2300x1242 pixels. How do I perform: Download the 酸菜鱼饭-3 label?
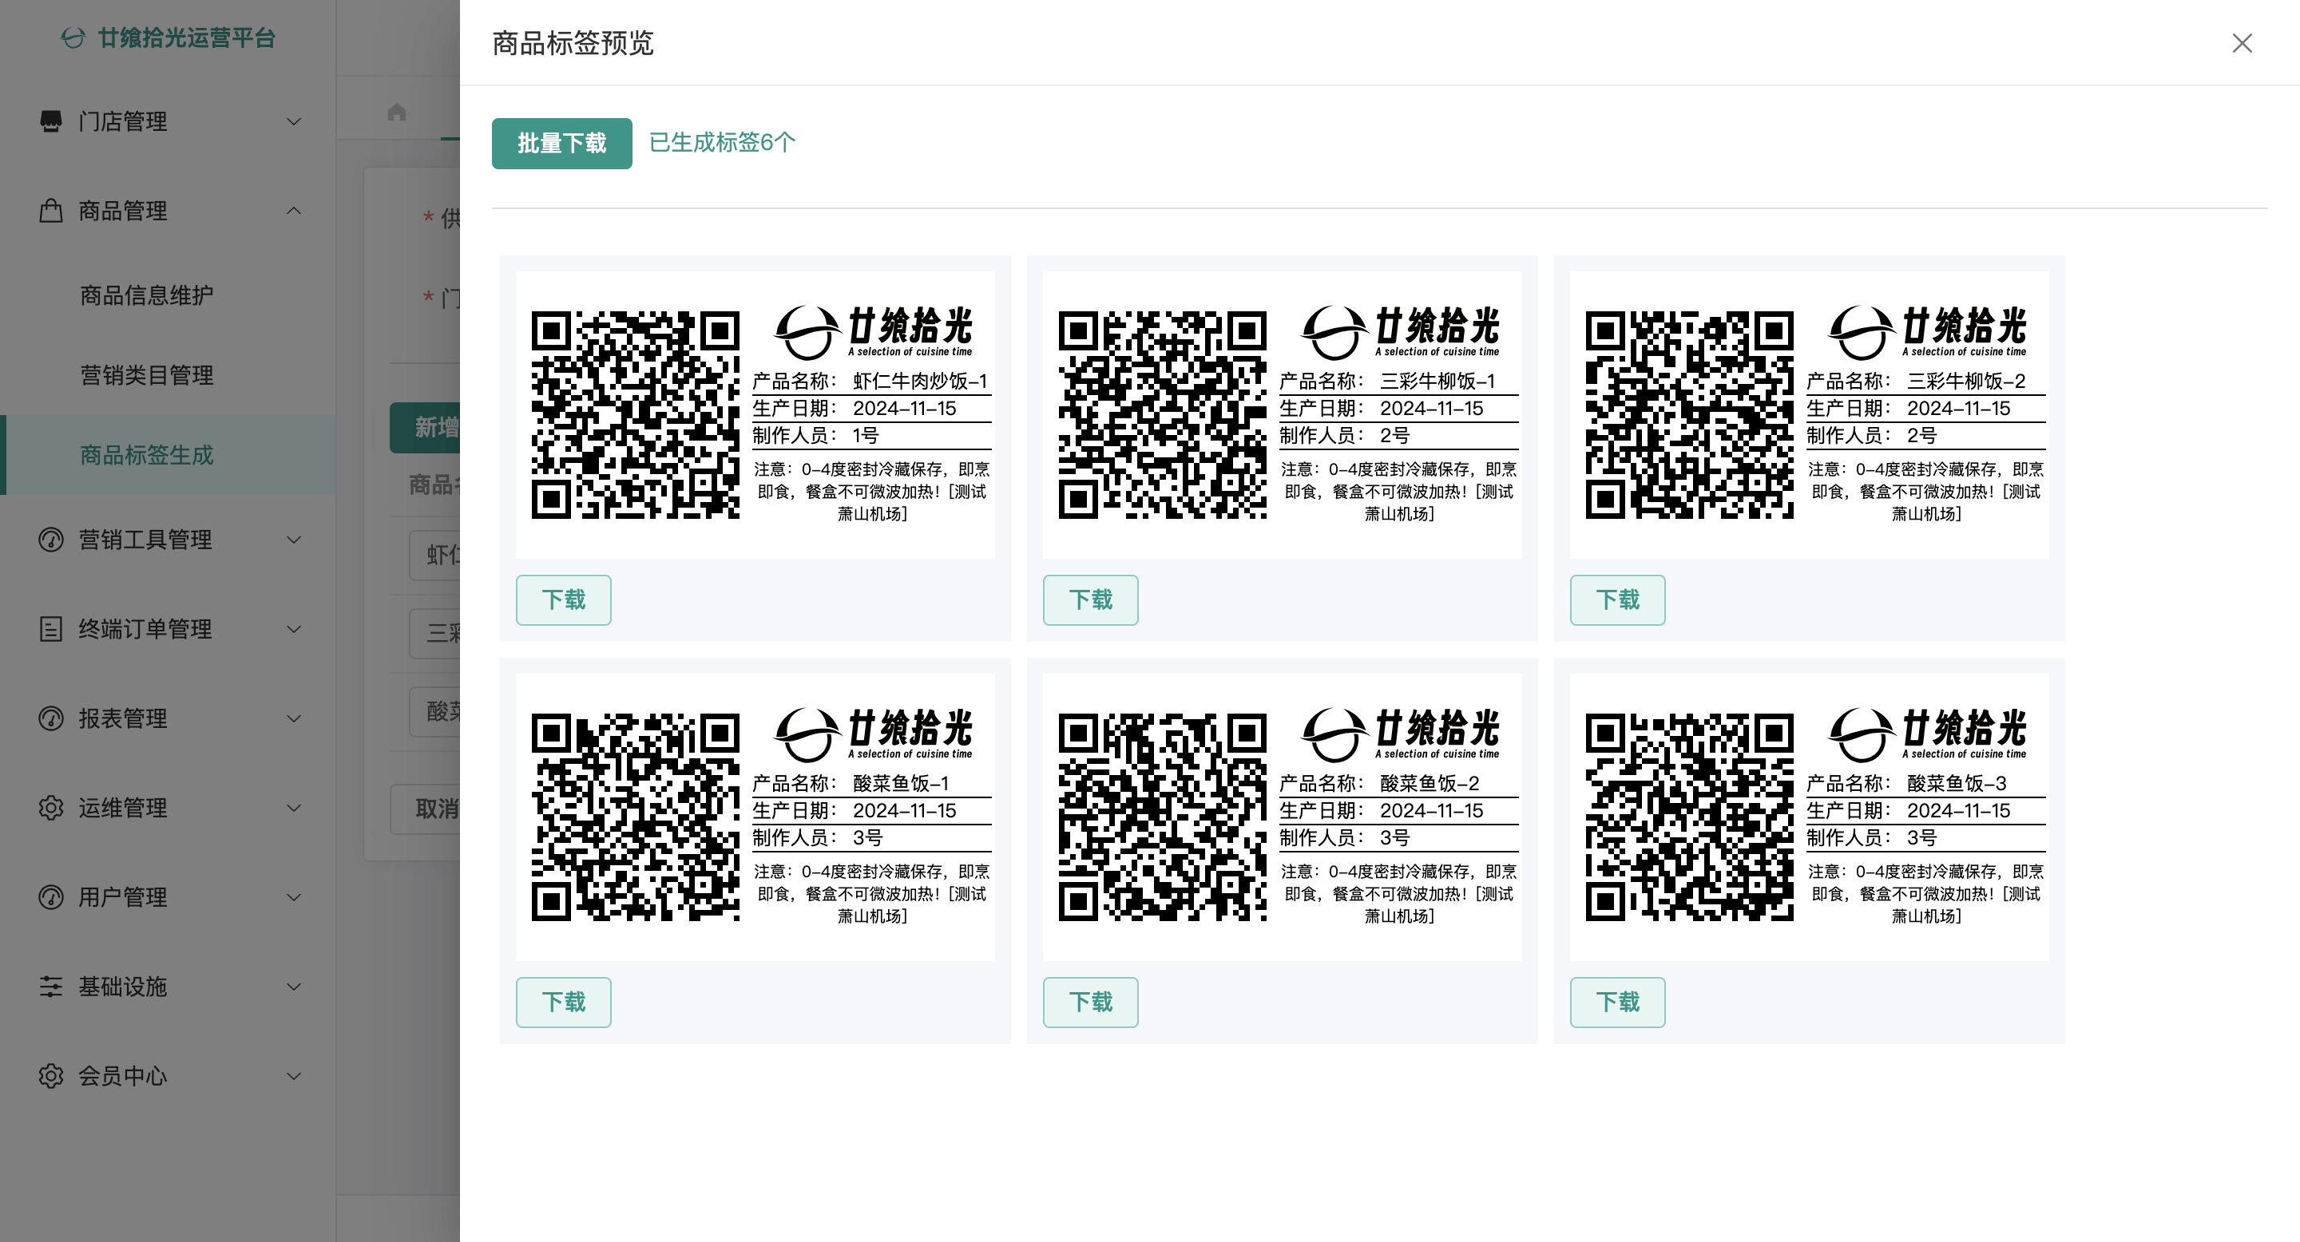click(1617, 1002)
